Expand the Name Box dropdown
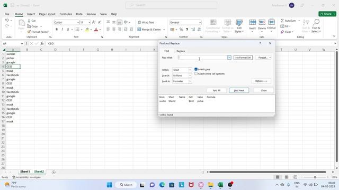Image resolution: width=339 pixels, height=190 pixels. click(22, 43)
